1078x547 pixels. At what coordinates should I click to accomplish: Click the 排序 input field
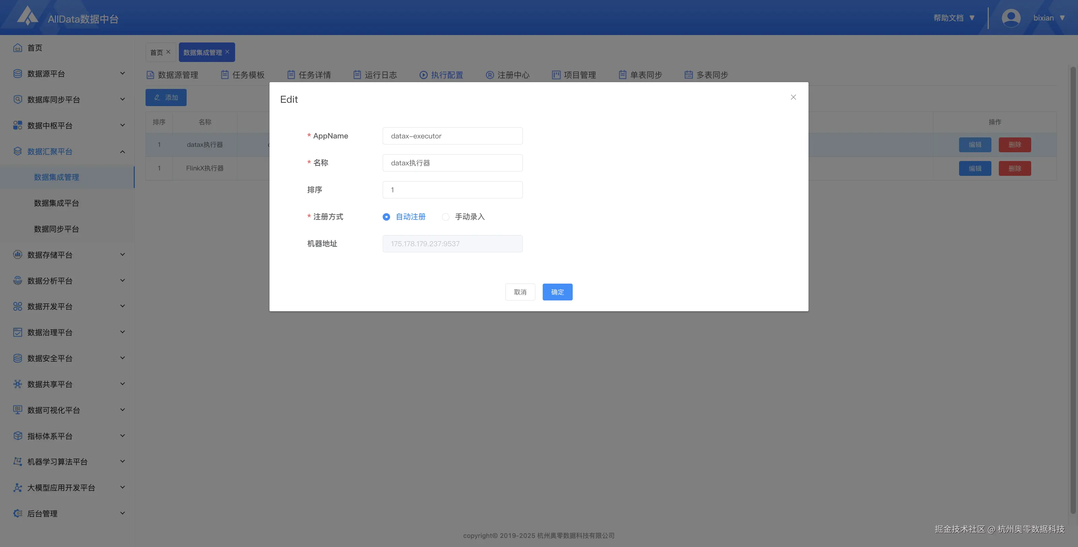pos(452,190)
